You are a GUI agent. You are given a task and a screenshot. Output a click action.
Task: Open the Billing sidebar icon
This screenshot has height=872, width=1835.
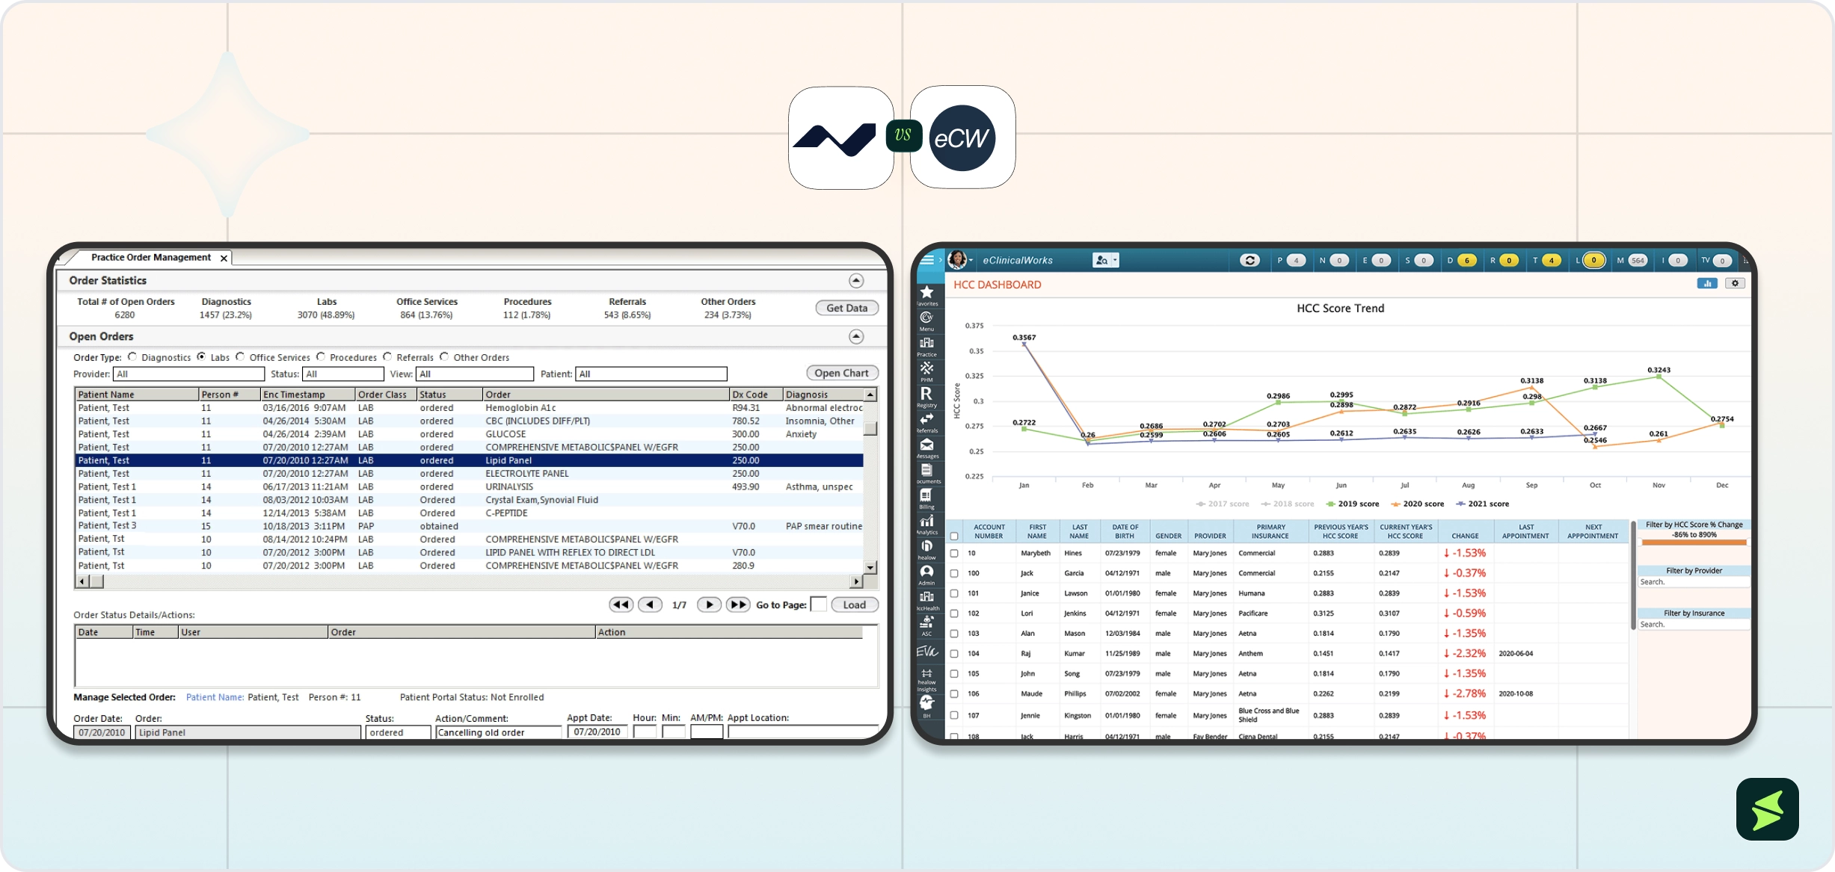pos(927,498)
